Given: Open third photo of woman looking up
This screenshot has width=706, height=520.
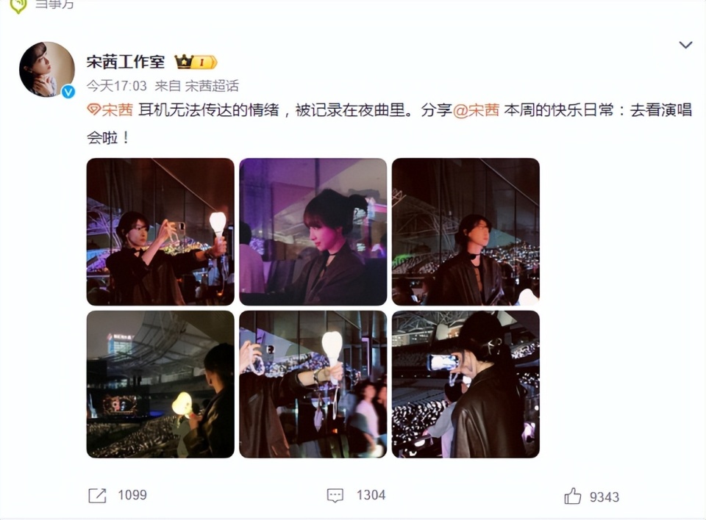Looking at the screenshot, I should point(466,231).
